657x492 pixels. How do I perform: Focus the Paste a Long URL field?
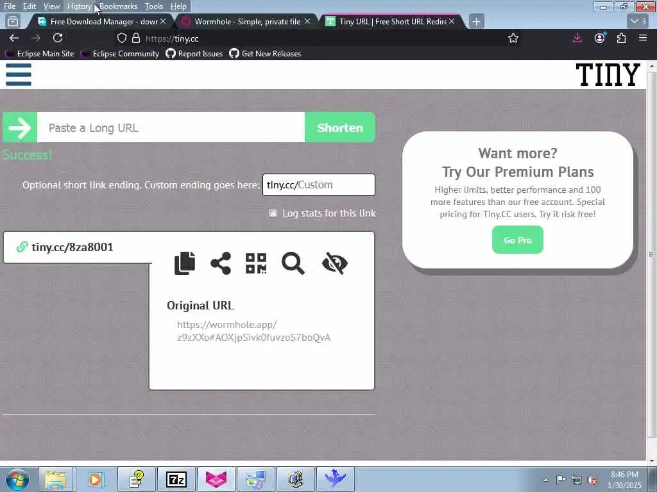click(171, 127)
